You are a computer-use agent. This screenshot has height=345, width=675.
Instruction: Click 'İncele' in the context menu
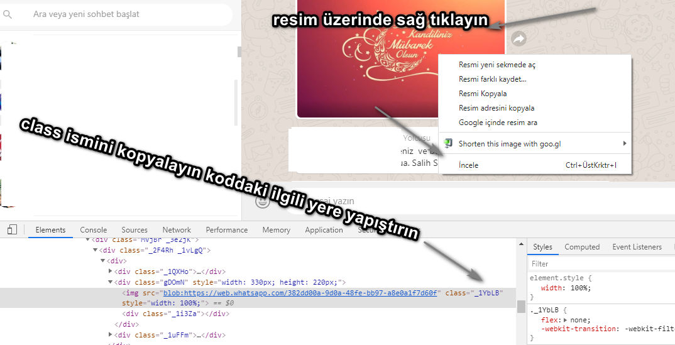(468, 165)
